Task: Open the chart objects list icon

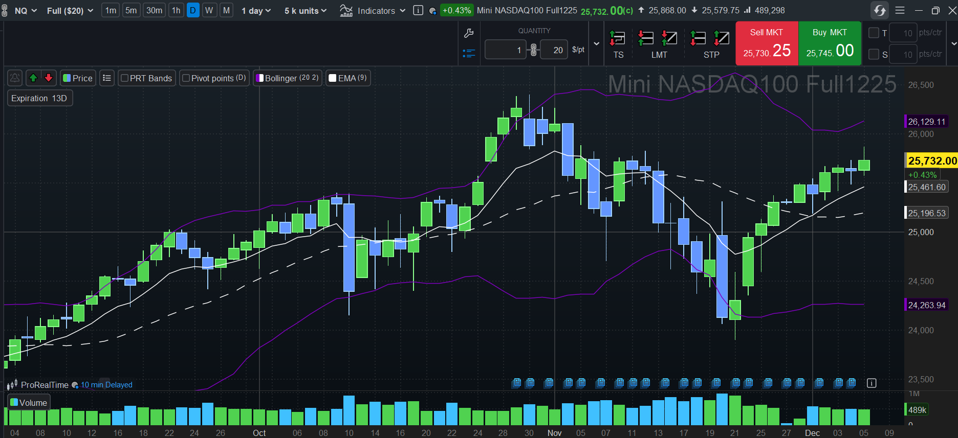Action: point(106,78)
